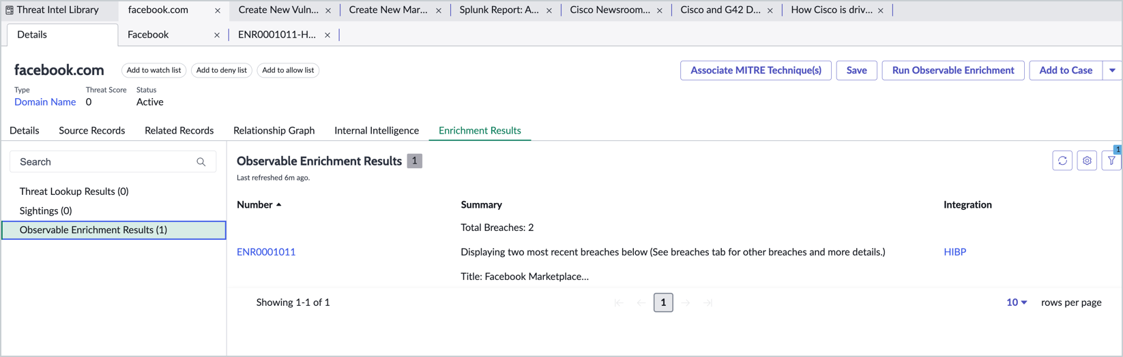
Task: Close the Create New Vuln... tab
Action: pyautogui.click(x=328, y=11)
